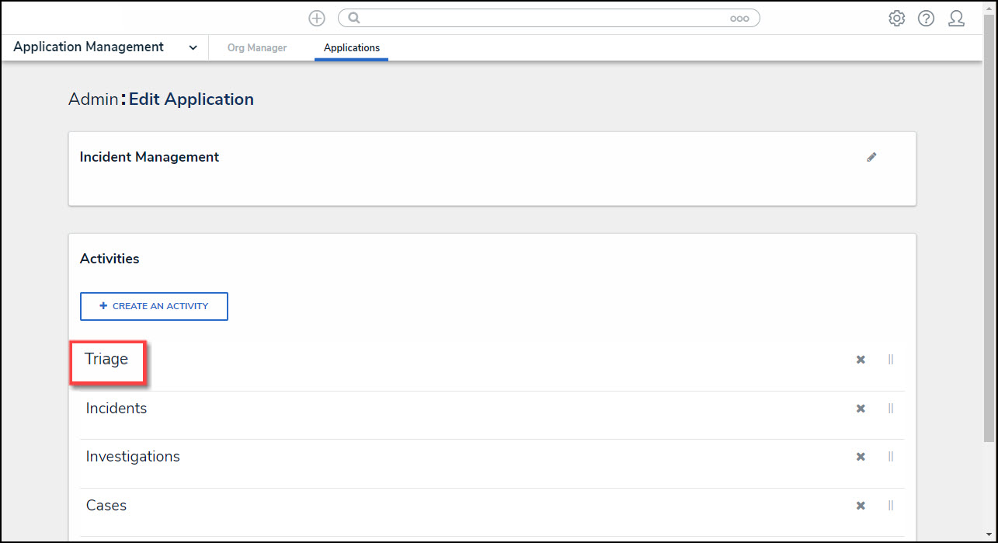Click the plus create icon in top bar
Image resolution: width=998 pixels, height=543 pixels.
coord(316,18)
